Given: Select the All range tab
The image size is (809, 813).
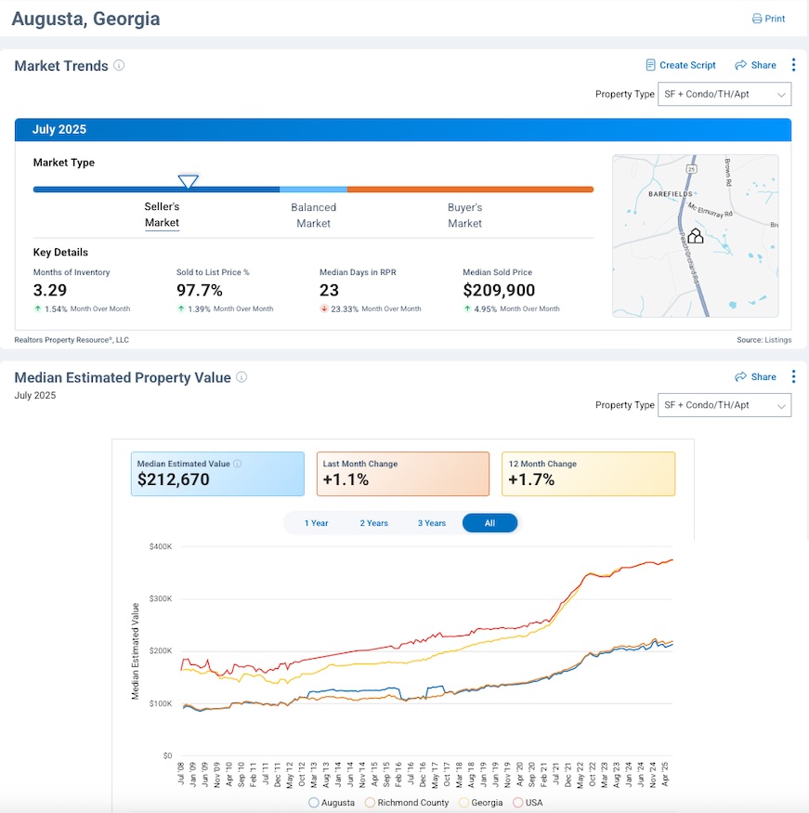Looking at the screenshot, I should click(489, 523).
